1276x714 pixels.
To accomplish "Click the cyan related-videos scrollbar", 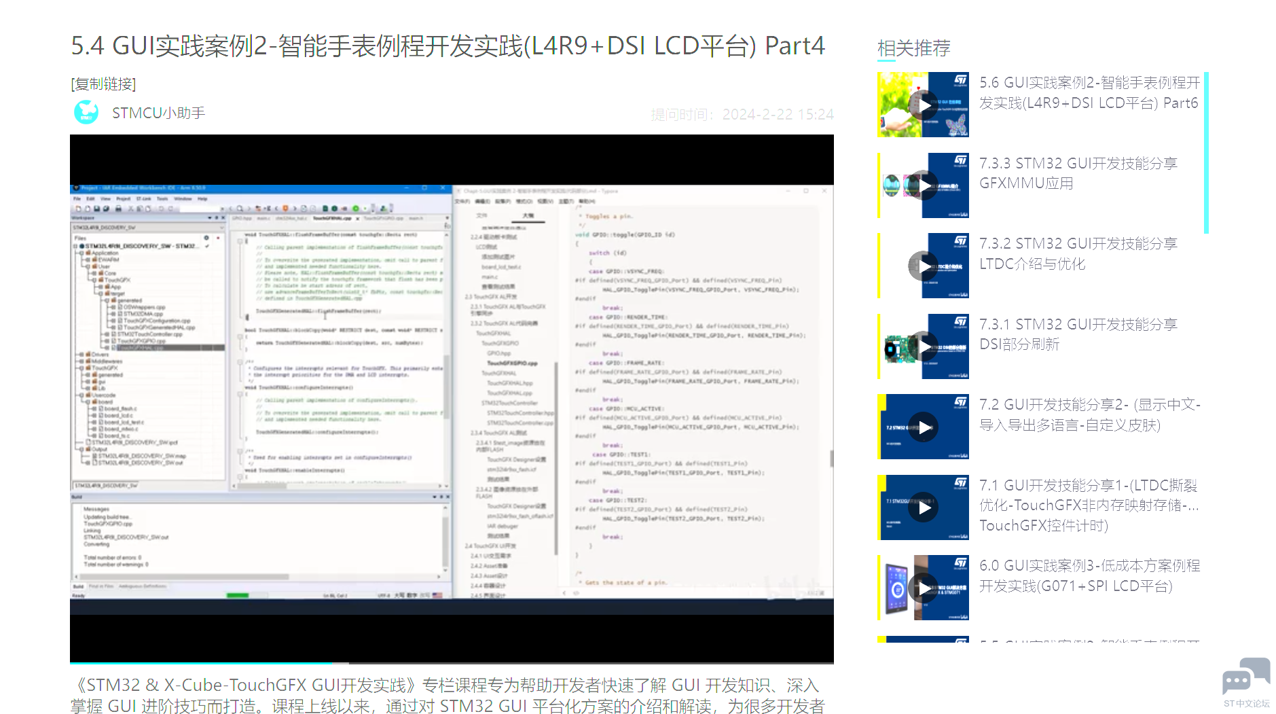I will [1206, 153].
